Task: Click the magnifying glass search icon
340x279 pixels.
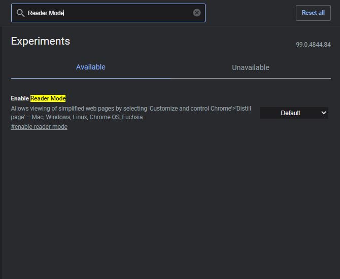Action: coord(21,13)
